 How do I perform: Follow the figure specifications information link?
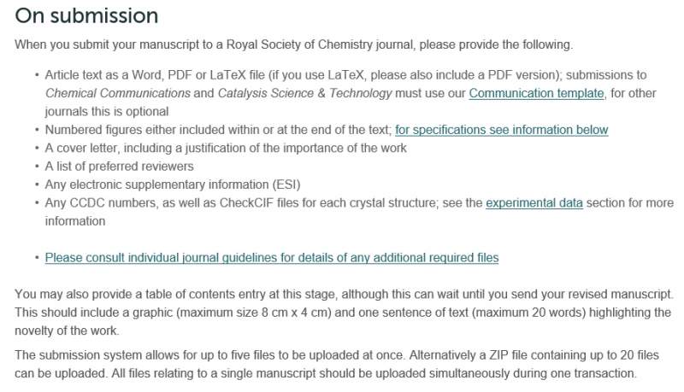[501, 130]
